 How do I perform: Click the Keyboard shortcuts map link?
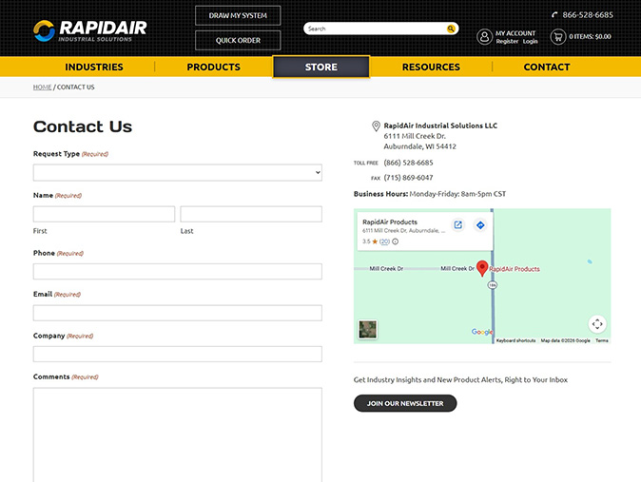515,340
